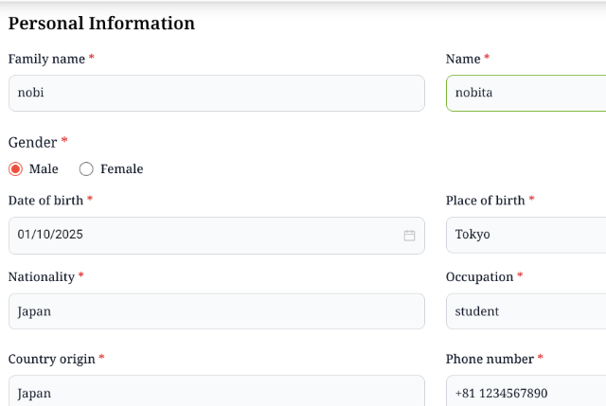The height and width of the screenshot is (406, 606).
Task: Click the Occupation label text
Action: pos(479,277)
